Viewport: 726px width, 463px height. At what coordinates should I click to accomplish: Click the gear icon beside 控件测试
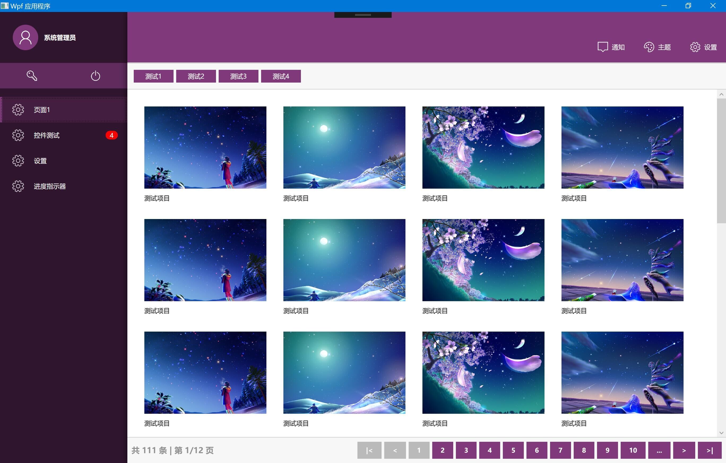point(18,135)
